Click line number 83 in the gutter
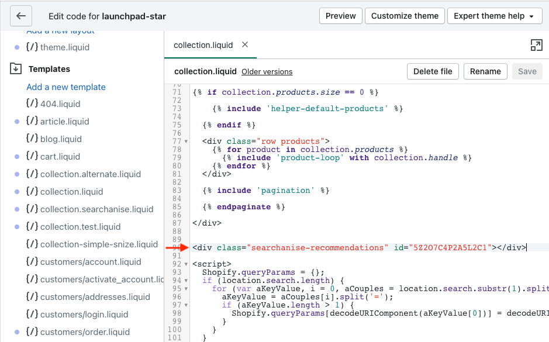This screenshot has height=342, width=549. pyautogui.click(x=177, y=191)
